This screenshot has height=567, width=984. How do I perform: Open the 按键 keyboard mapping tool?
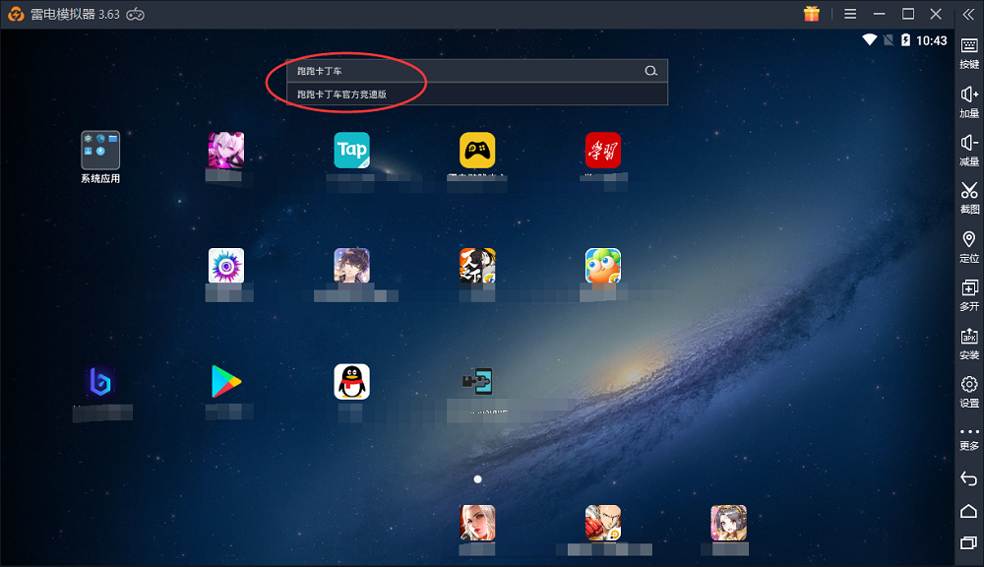click(969, 53)
